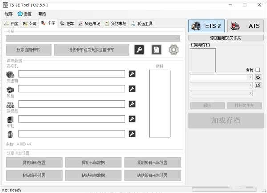This screenshot has width=267, height=193.
Task: Open the 程序 menu
Action: click(x=9, y=14)
